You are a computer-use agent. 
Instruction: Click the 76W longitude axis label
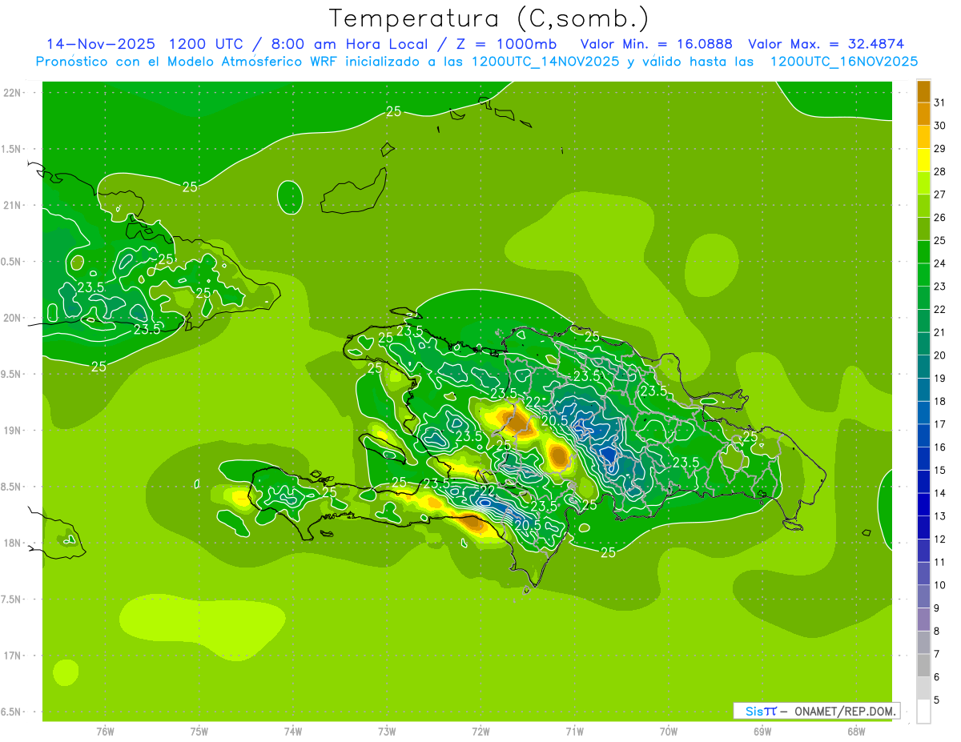tap(105, 732)
